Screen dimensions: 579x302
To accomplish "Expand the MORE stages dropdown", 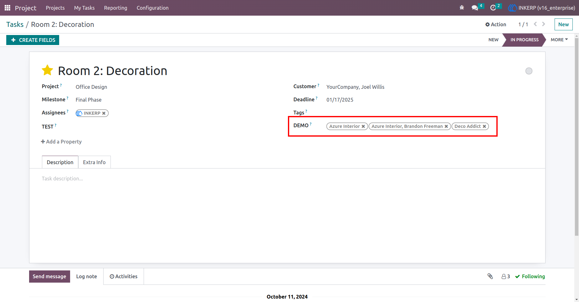I will [x=559, y=40].
